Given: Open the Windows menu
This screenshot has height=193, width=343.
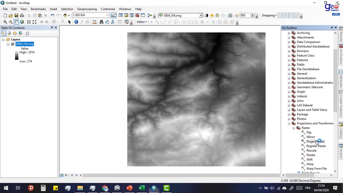Looking at the screenshot, I should 125,9.
